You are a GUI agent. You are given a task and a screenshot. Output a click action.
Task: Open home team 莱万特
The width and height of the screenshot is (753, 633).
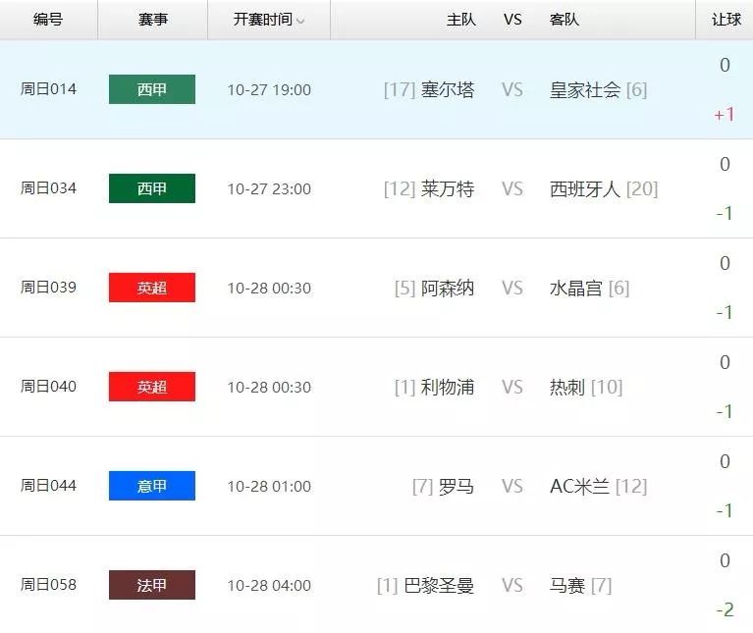(x=448, y=189)
